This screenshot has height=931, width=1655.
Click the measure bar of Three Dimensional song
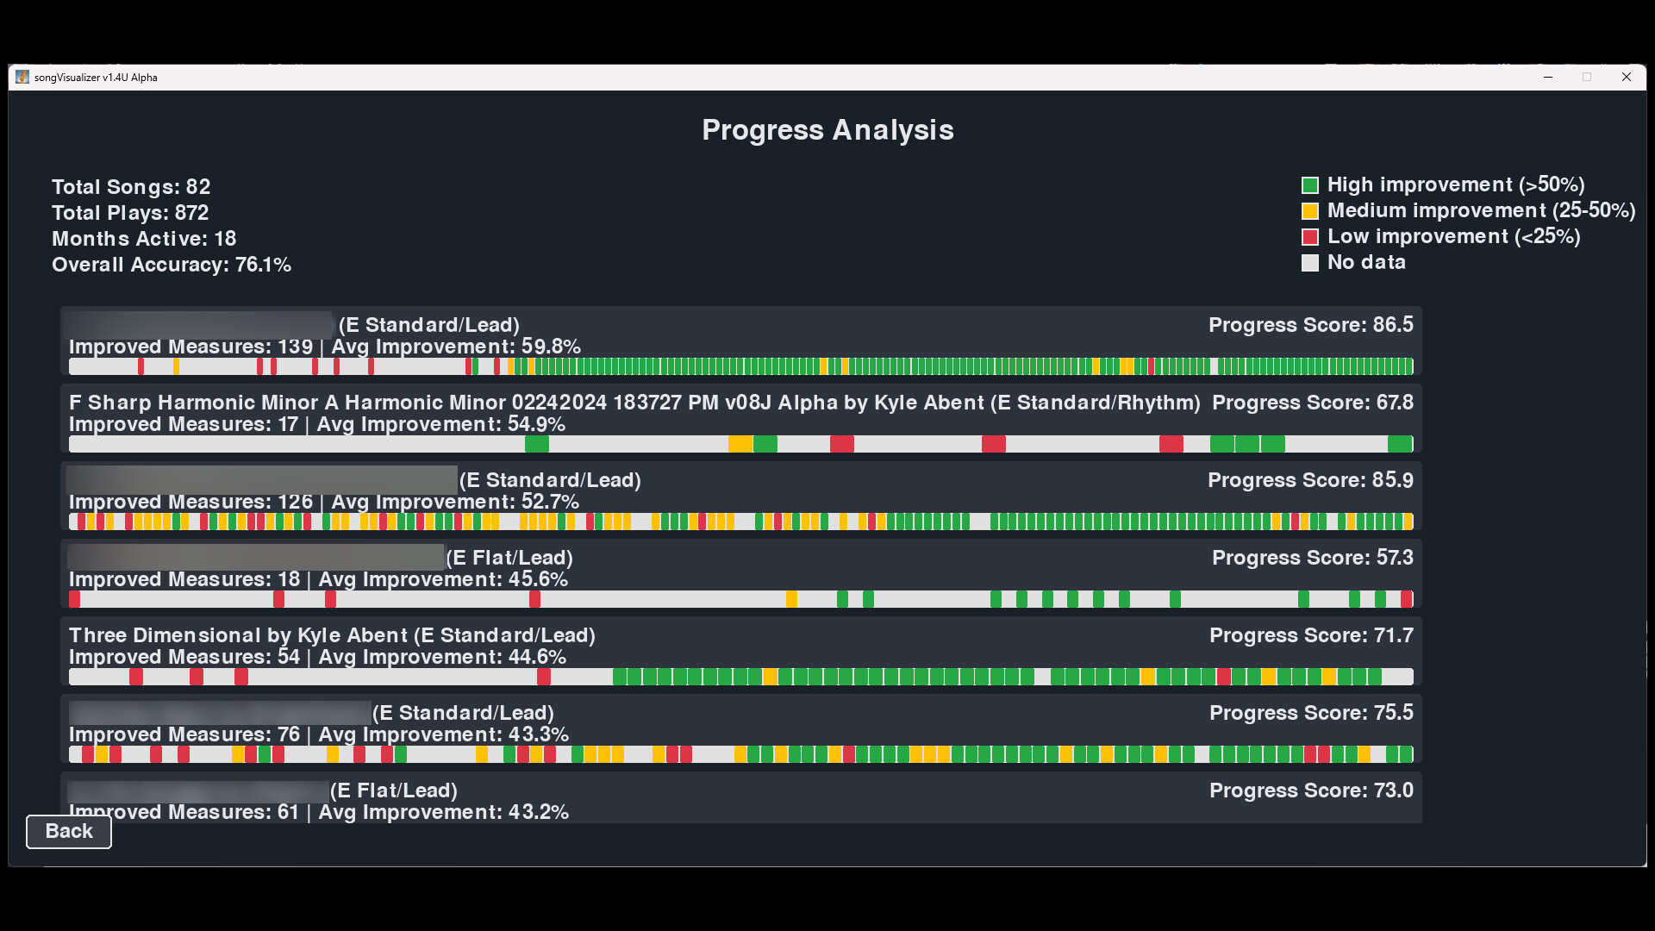pos(741,677)
